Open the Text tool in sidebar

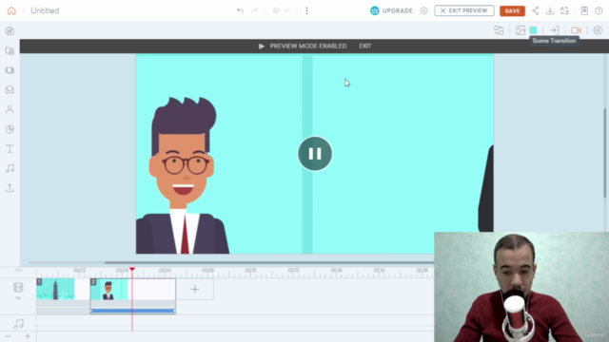click(x=10, y=149)
